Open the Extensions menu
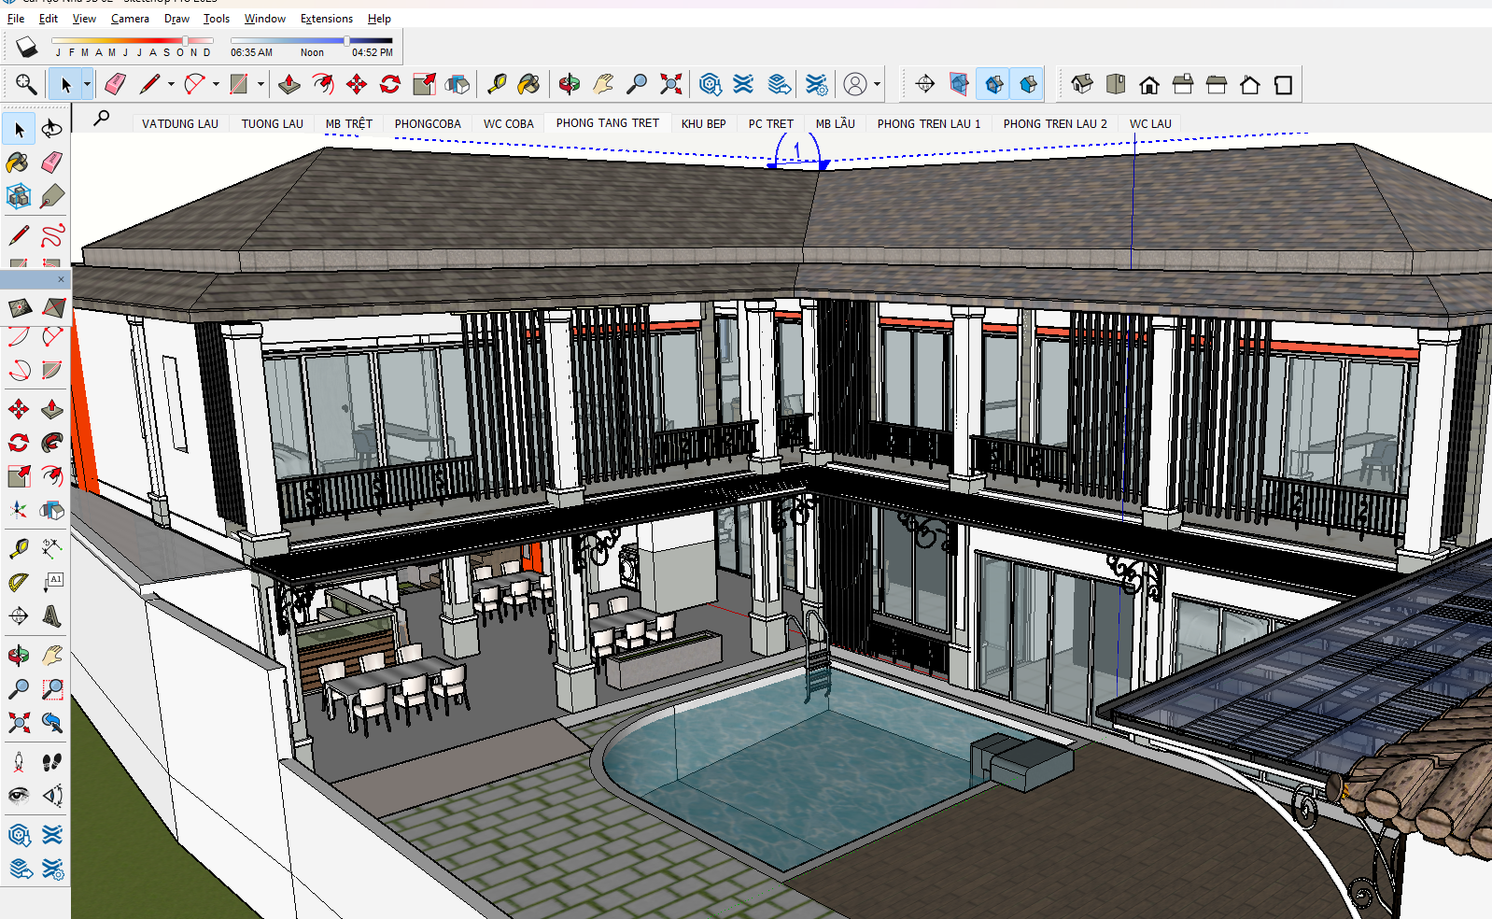 point(327,19)
